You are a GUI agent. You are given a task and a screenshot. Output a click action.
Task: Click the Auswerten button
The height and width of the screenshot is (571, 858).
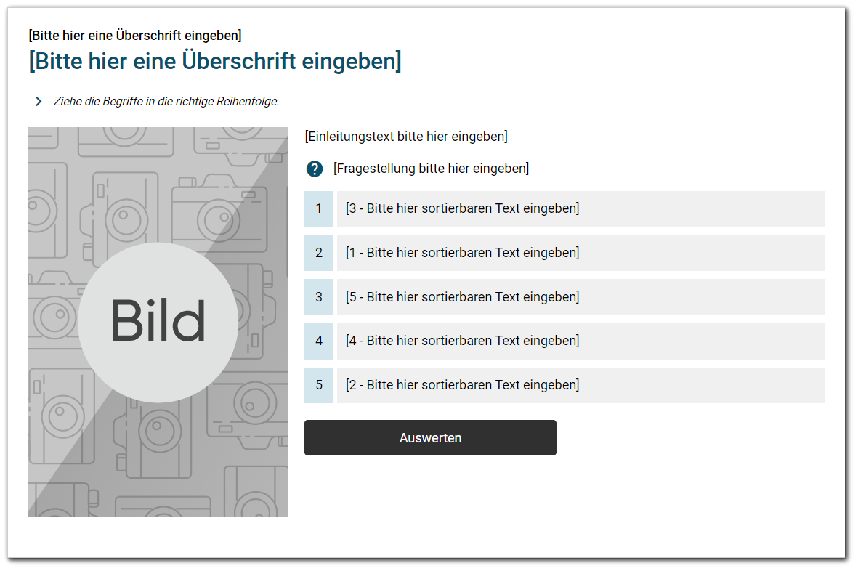(430, 437)
